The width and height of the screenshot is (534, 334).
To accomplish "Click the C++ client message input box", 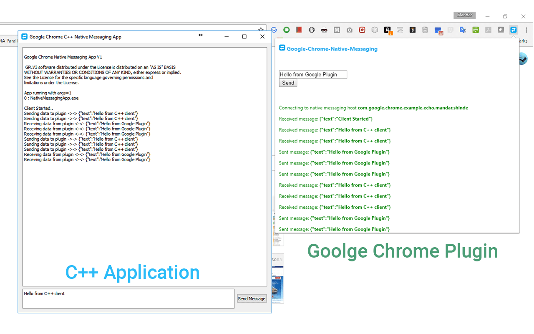I will [128, 299].
